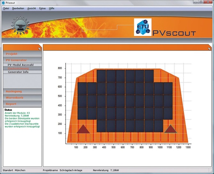This screenshot has width=214, height=174.
Task: Expand the Report section
Action: tap(22, 104)
